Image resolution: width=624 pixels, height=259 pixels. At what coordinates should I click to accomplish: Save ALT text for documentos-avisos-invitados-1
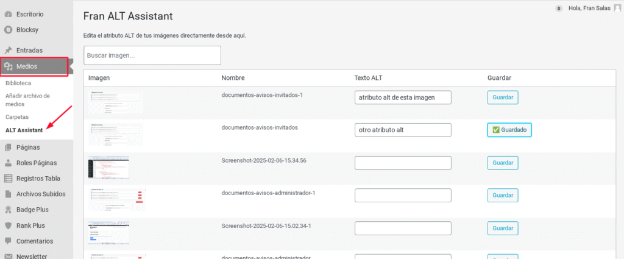503,98
